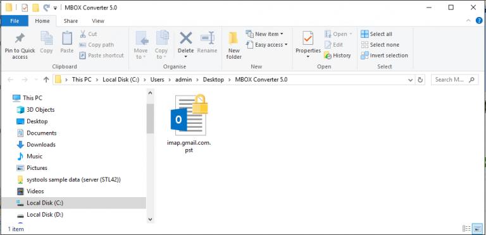
Task: Click Select all
Action: click(377, 33)
